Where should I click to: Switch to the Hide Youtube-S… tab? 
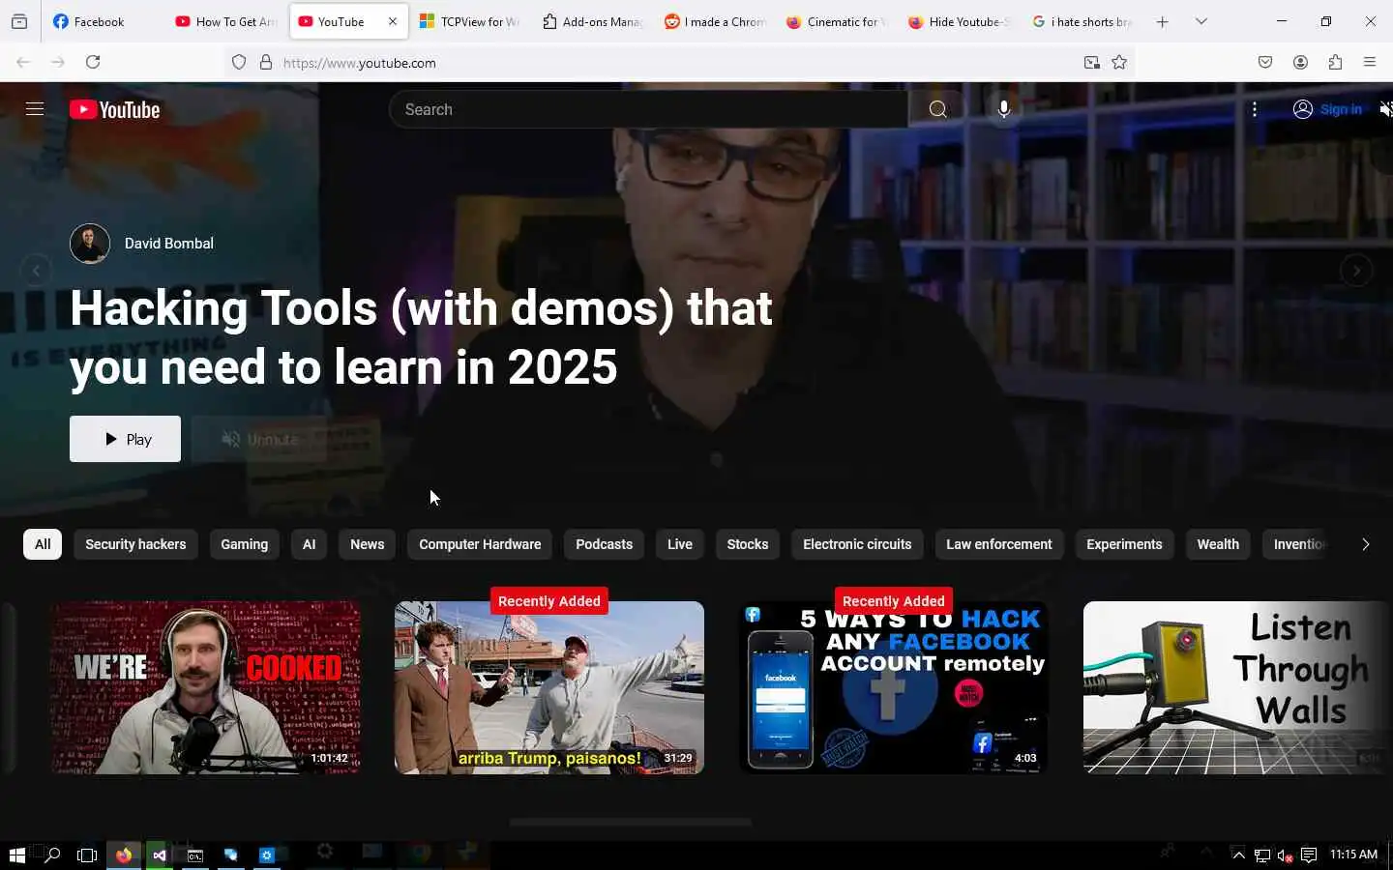pos(959,21)
